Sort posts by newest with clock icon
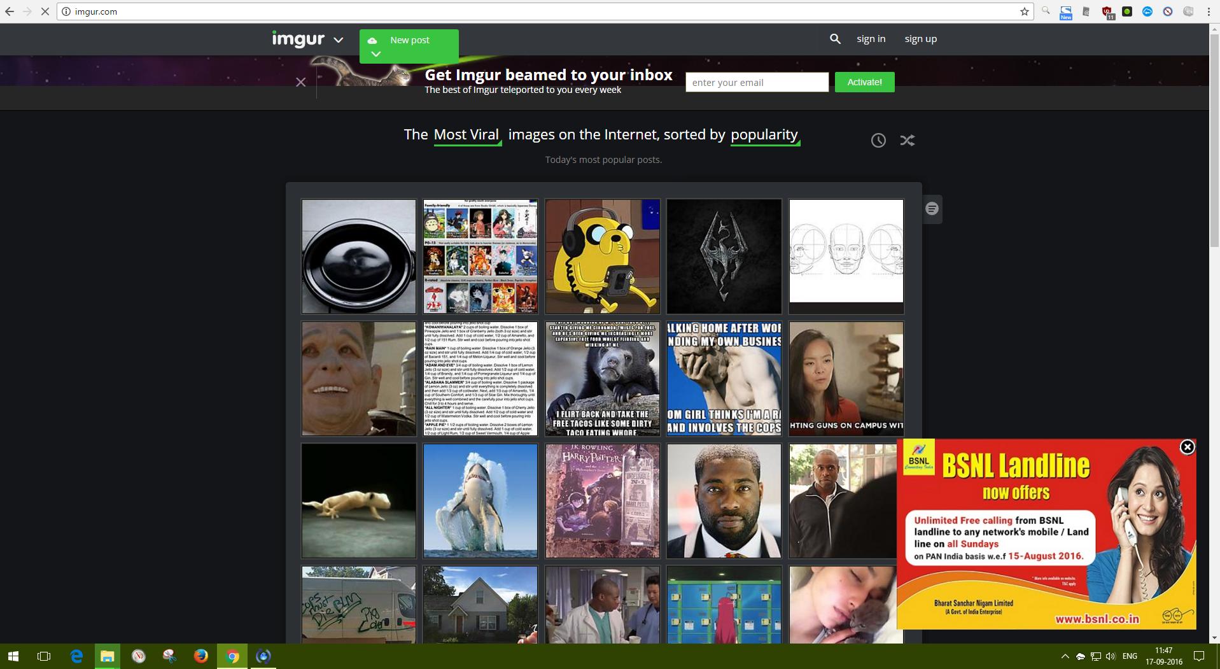Screen dimensions: 1220x669 point(878,141)
